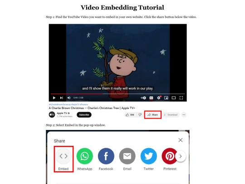245x184 pixels.
Task: Click the video play button
Action: tap(54, 98)
